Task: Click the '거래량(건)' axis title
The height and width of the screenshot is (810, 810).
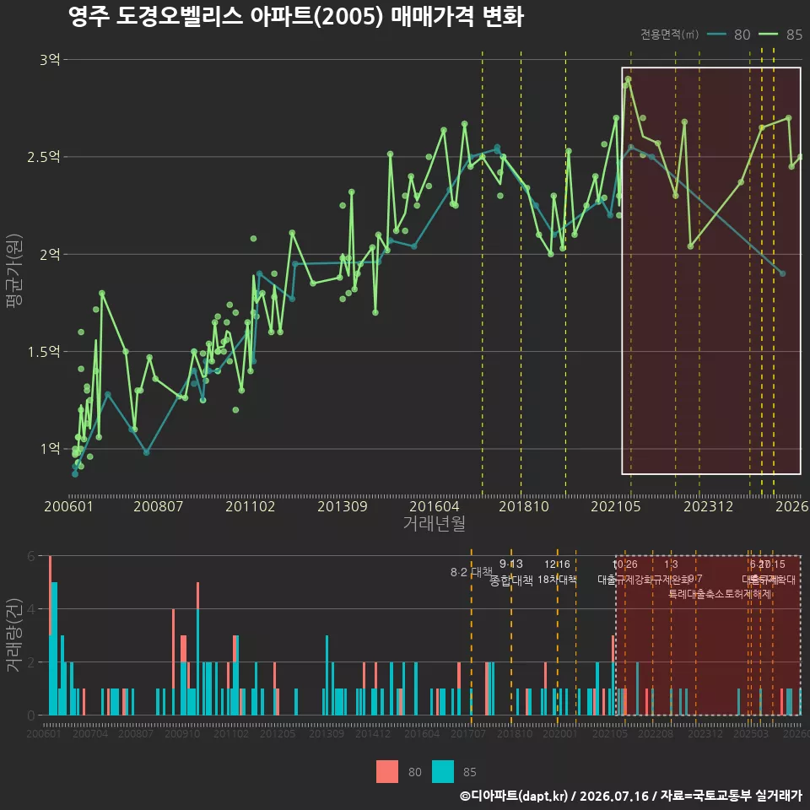Action: click(x=13, y=634)
